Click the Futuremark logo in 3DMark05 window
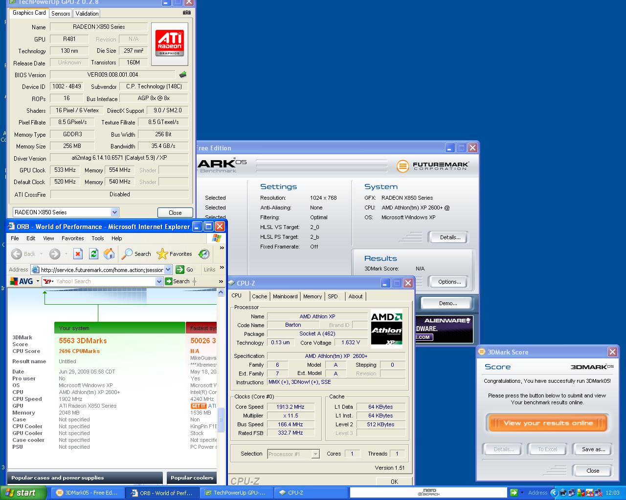Screen dimensions: 626x500 433,166
